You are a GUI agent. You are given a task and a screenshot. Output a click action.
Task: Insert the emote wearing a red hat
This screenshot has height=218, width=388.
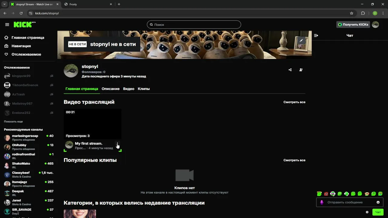click(x=367, y=194)
